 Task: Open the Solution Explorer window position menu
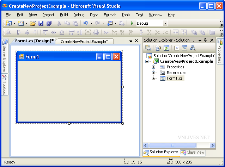click(x=200, y=41)
